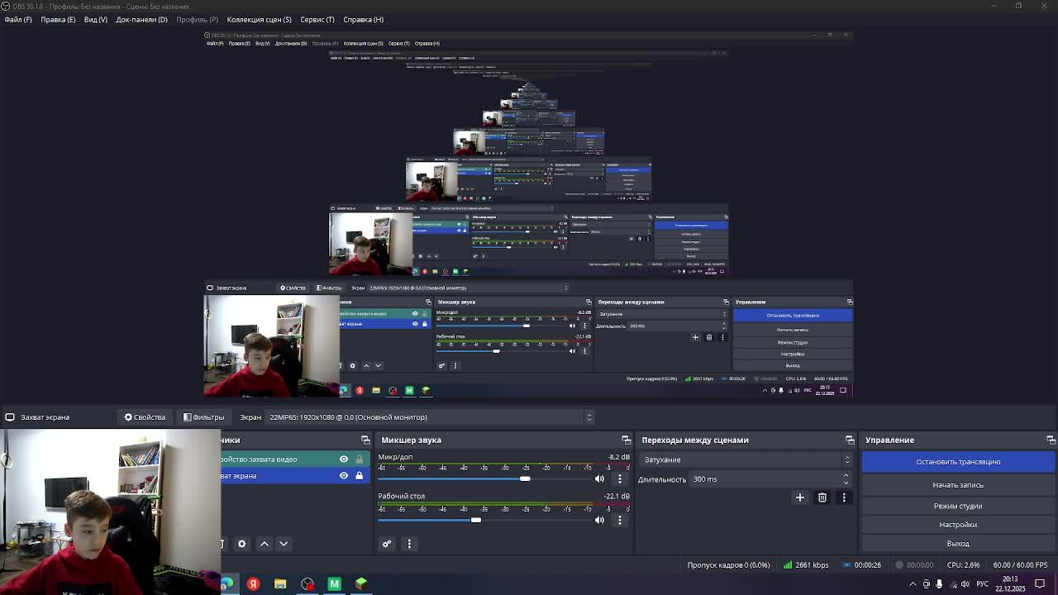Add a new scene transition

pyautogui.click(x=799, y=497)
